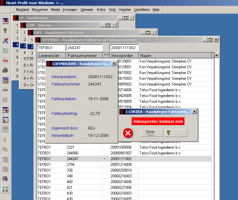Click the Leverancier column header

[x=51, y=56]
